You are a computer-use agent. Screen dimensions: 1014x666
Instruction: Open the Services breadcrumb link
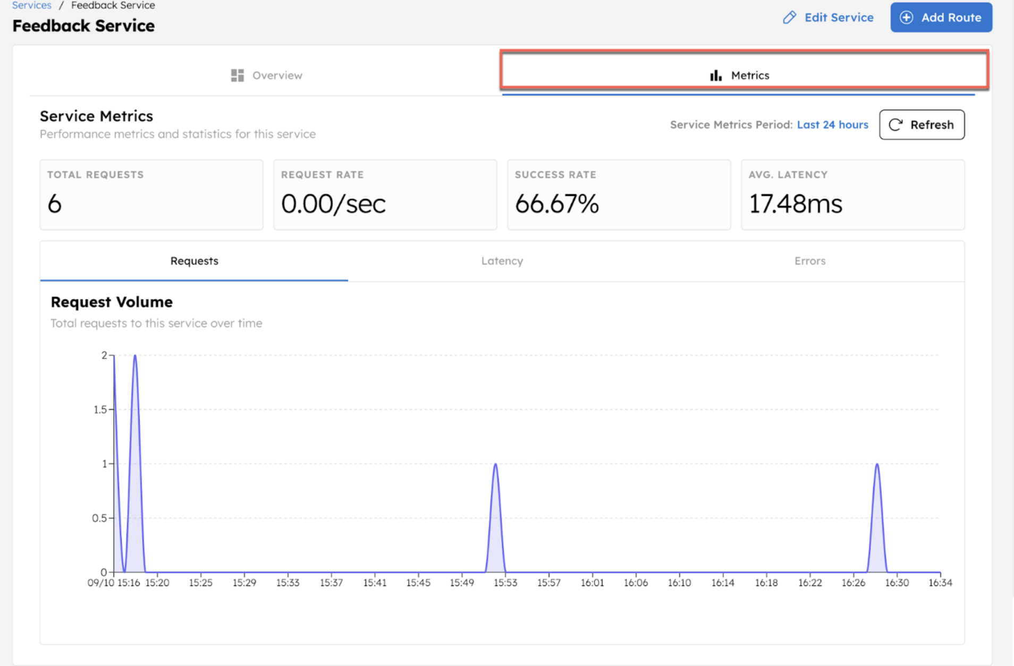point(31,5)
